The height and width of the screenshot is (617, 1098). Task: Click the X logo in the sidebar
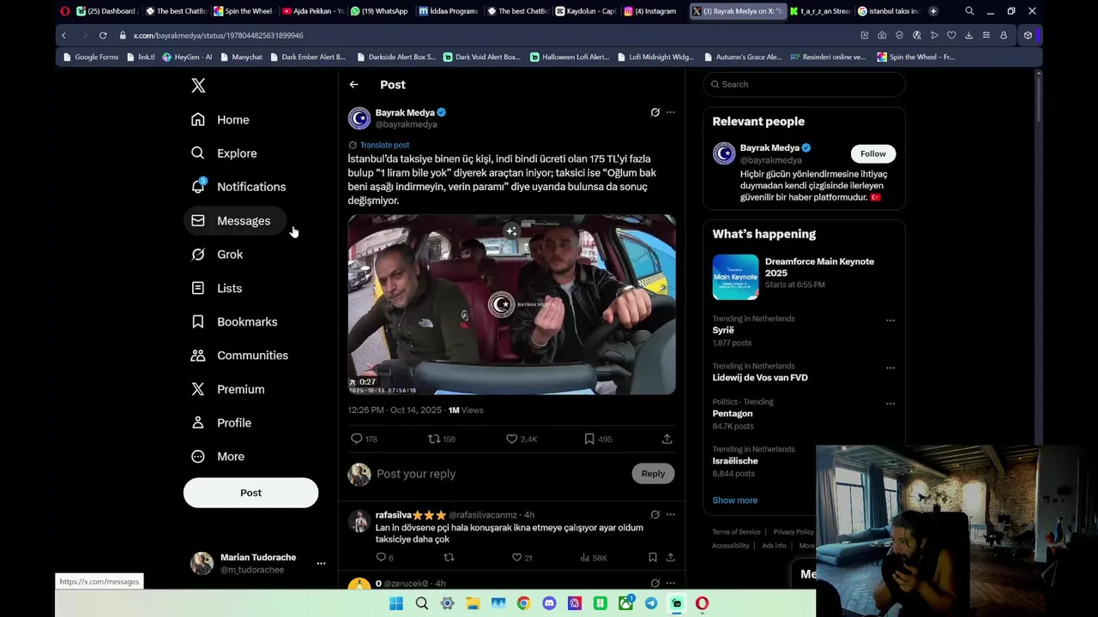pos(198,85)
